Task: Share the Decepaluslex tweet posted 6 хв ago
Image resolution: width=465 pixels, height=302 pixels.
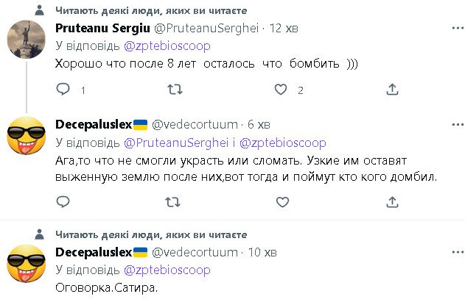Action: tap(391, 201)
